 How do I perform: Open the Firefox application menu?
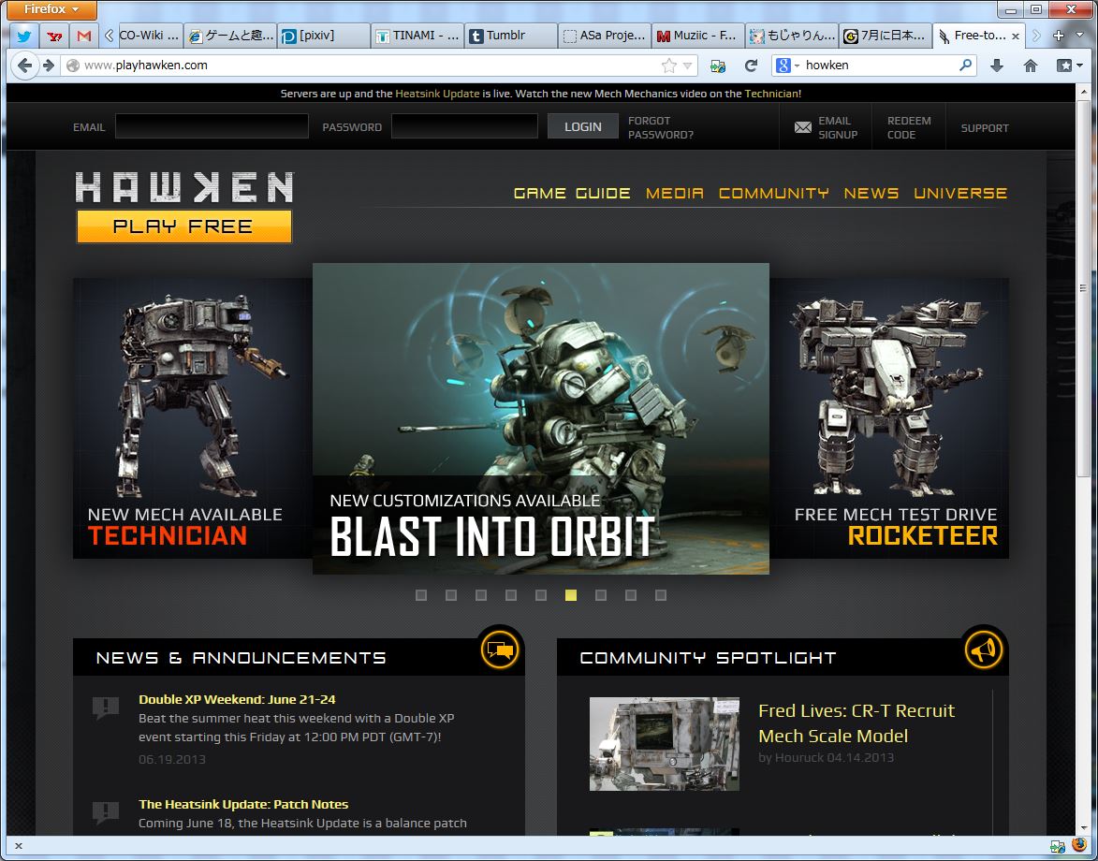(x=51, y=9)
